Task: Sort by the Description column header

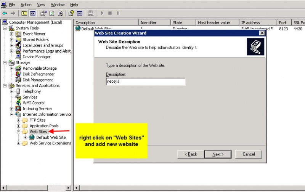Action: (x=106, y=22)
